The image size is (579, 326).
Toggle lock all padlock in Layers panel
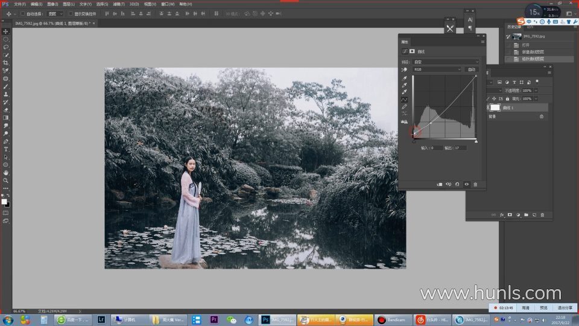coord(507,98)
